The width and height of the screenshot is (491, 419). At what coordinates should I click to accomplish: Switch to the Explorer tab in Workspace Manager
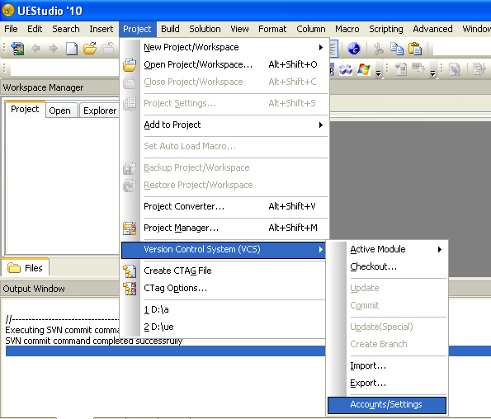tap(99, 111)
